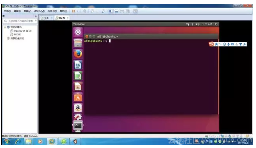
Task: Open the 查看 (View) menu
Action: pyautogui.click(x=27, y=11)
